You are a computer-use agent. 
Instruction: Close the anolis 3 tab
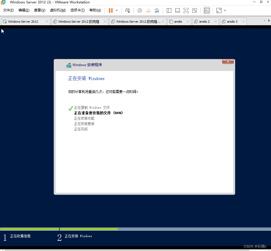243,21
